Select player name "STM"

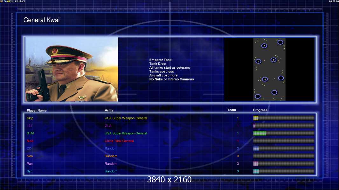tap(30, 133)
